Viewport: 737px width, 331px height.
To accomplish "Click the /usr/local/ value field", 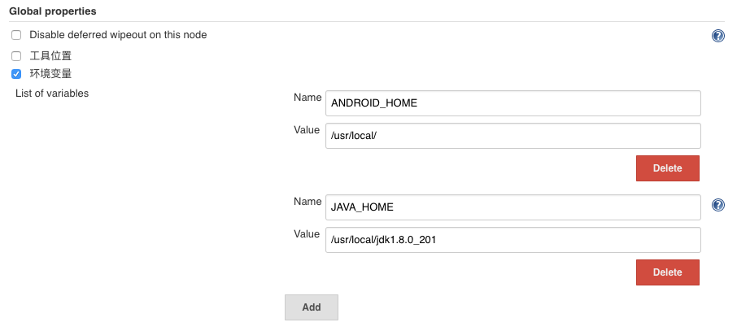I will click(x=512, y=136).
